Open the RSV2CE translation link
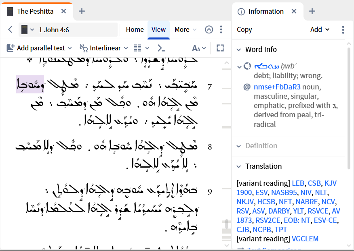 click(x=268, y=220)
